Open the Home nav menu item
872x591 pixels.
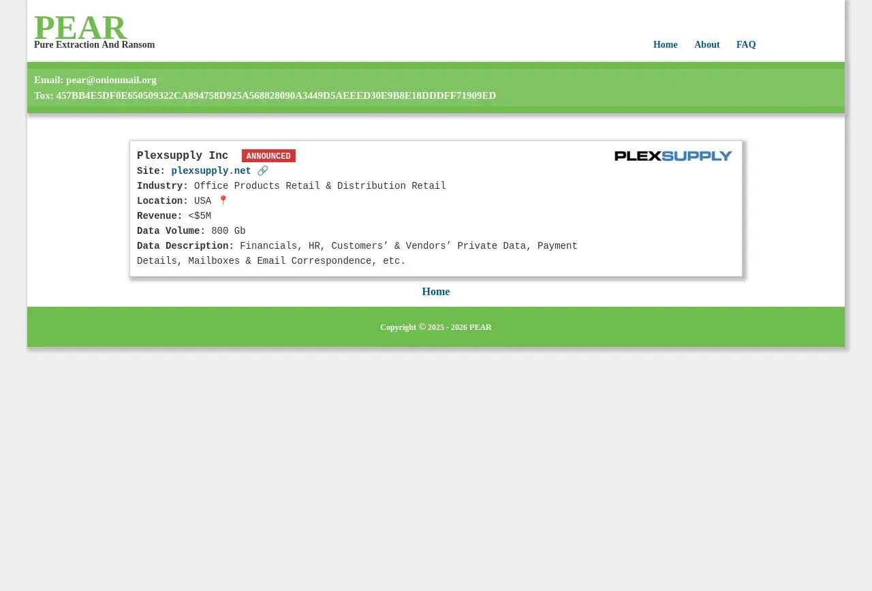coord(665,45)
